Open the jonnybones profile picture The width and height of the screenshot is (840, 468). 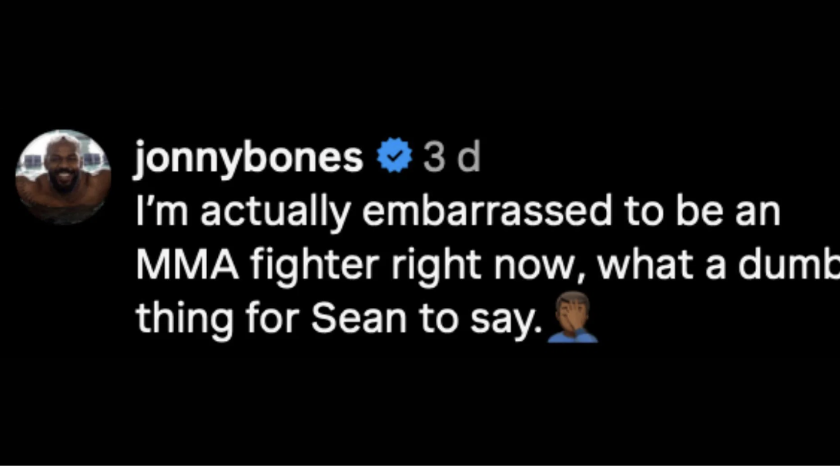[x=63, y=177]
